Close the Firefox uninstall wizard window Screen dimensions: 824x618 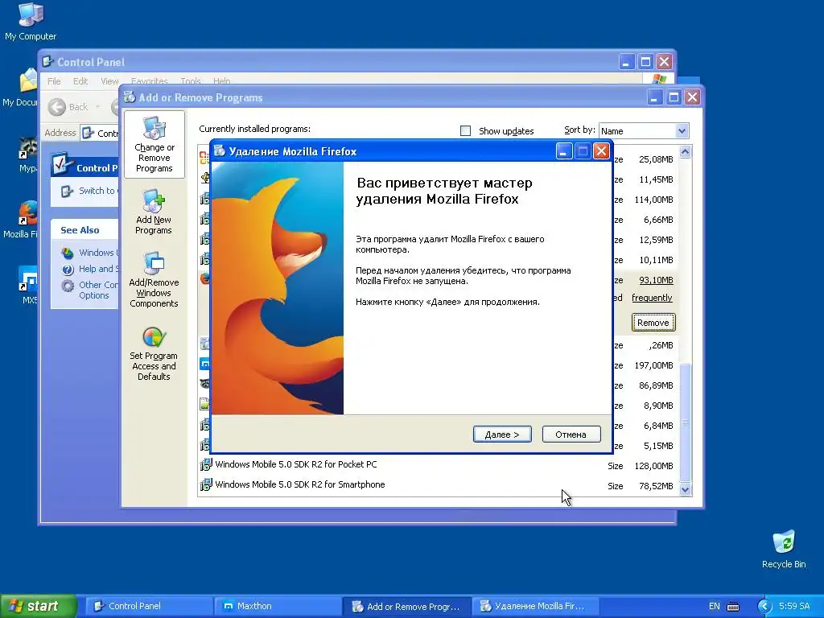point(601,151)
